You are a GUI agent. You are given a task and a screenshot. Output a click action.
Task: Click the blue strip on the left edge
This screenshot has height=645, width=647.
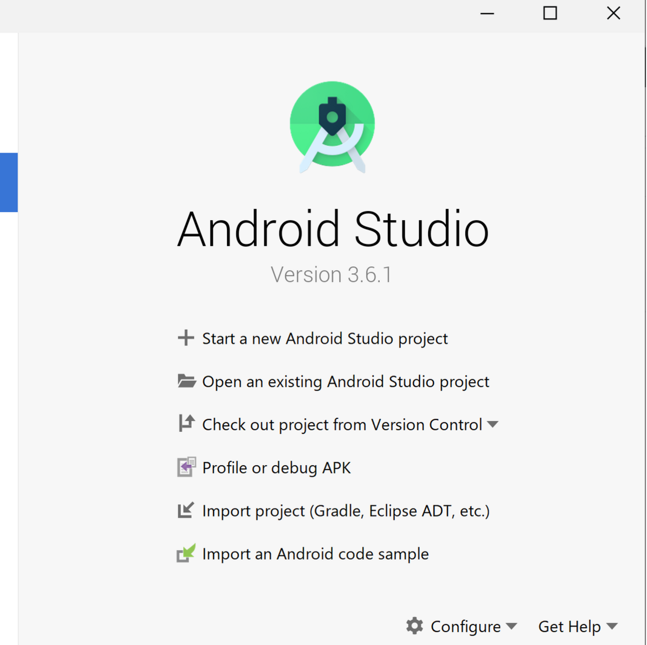[x=8, y=183]
